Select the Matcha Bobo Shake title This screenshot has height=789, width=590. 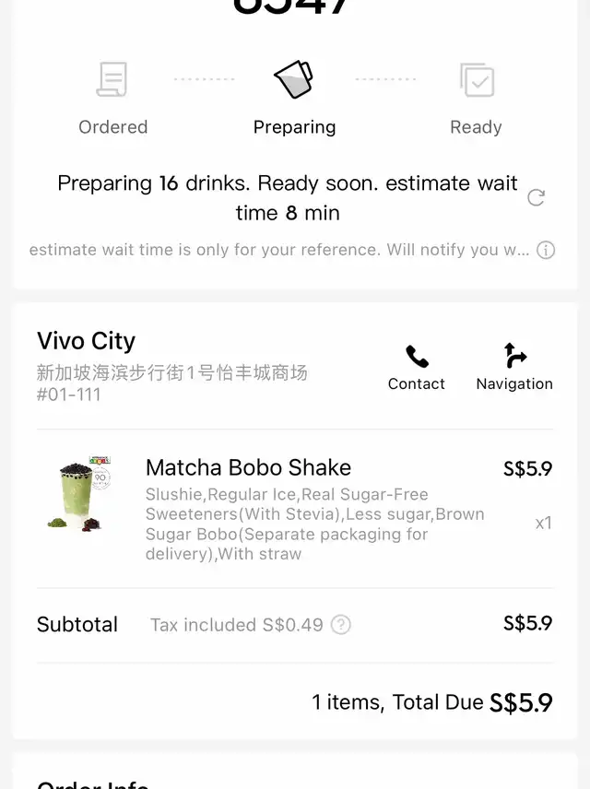pos(248,467)
